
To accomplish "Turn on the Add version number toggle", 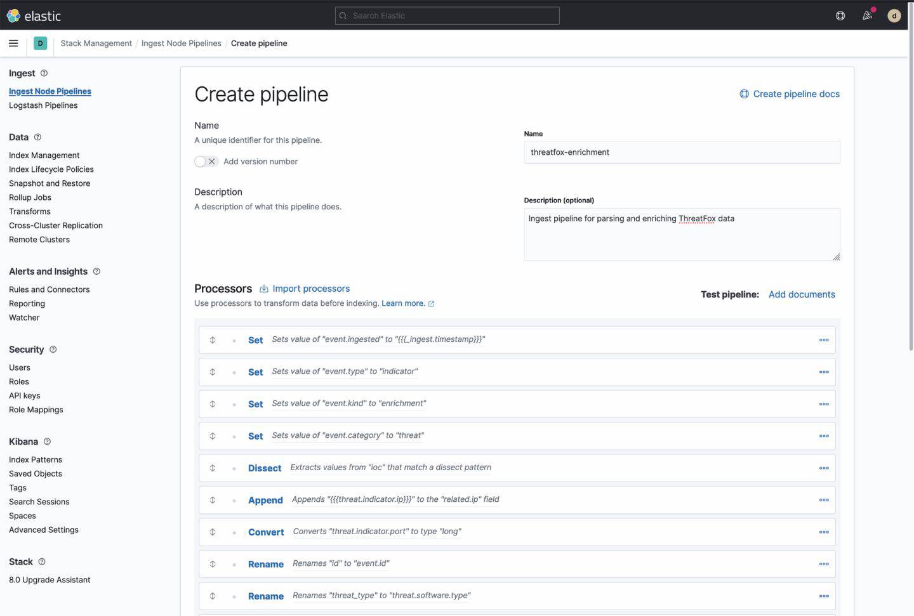I will pos(200,161).
